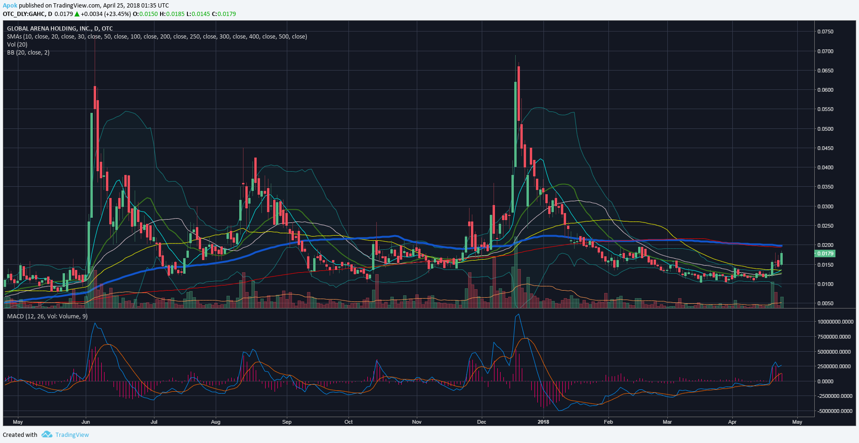Open the TradingView footer link
This screenshot has width=859, height=443.
(x=72, y=435)
